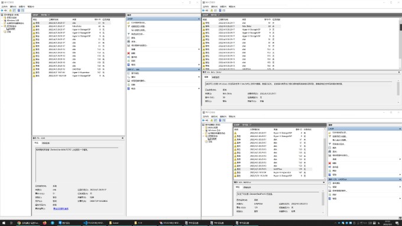This screenshot has width=402, height=226.
Task: Switch to Details tab in top-right window event pane
Action: [215, 77]
